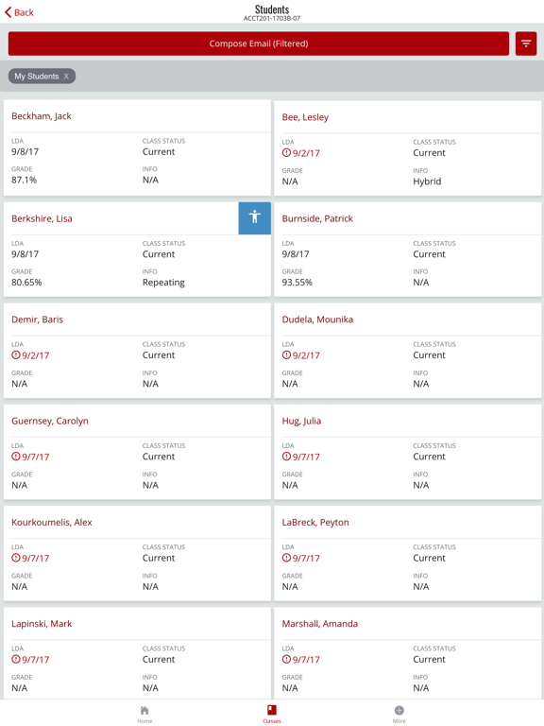
Task: Click Current status on Hug, Julia card
Action: pyautogui.click(x=430, y=457)
